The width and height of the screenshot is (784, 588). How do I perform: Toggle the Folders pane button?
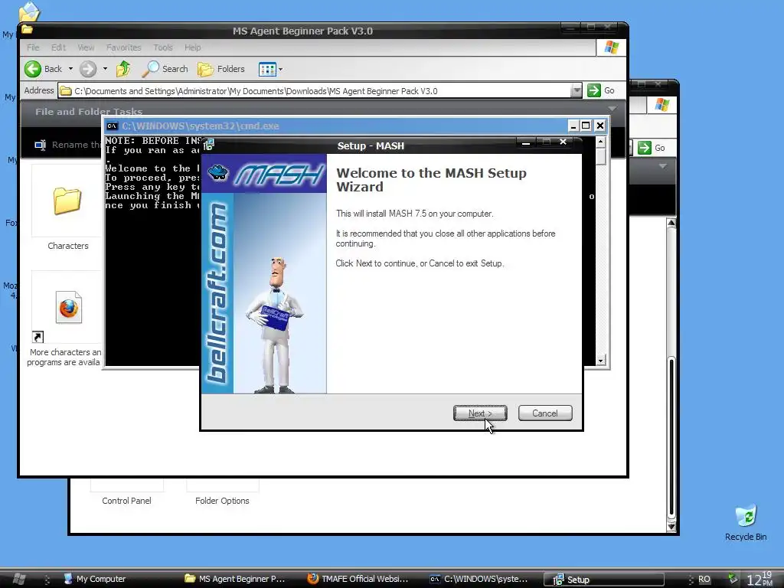click(x=220, y=68)
